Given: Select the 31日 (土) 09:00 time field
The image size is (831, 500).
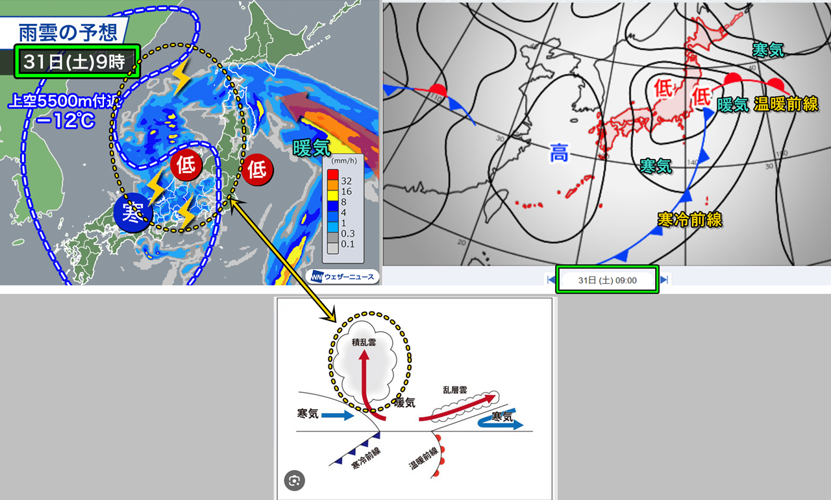Looking at the screenshot, I should (x=607, y=280).
